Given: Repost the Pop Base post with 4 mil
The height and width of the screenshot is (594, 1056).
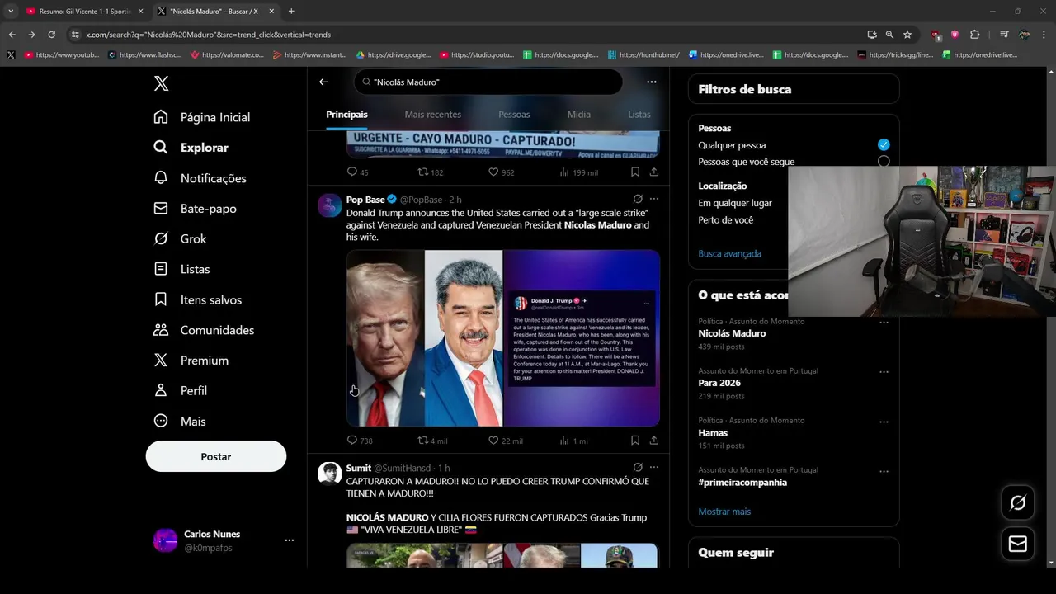Looking at the screenshot, I should pyautogui.click(x=432, y=441).
